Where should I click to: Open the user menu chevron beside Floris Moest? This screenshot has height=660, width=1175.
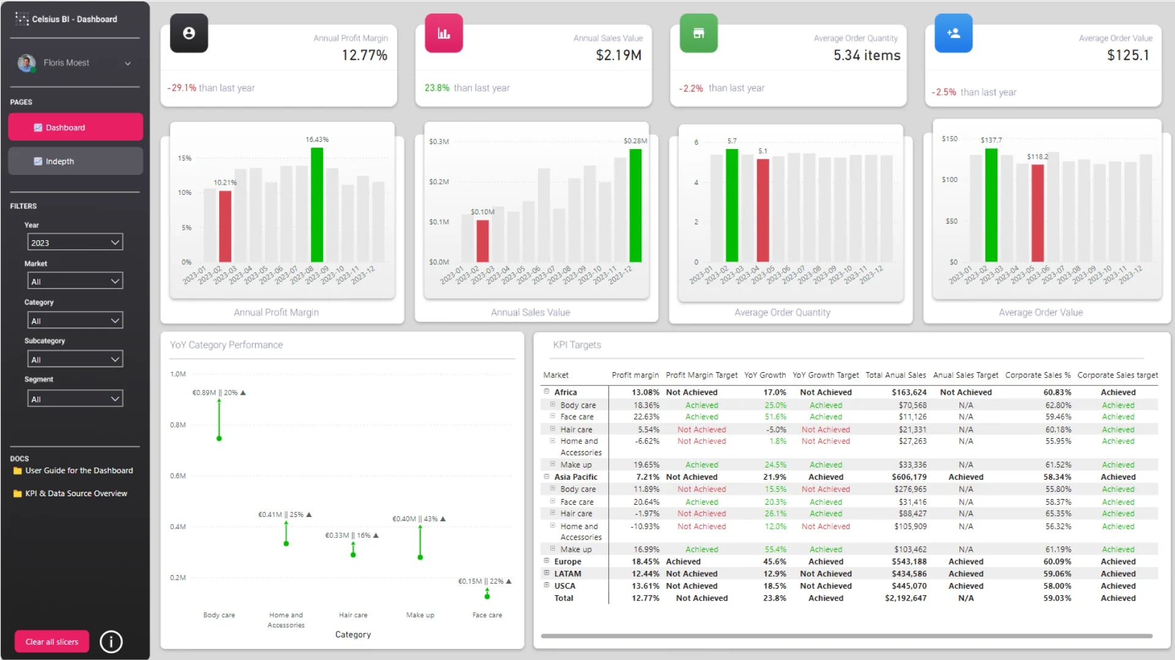point(128,64)
